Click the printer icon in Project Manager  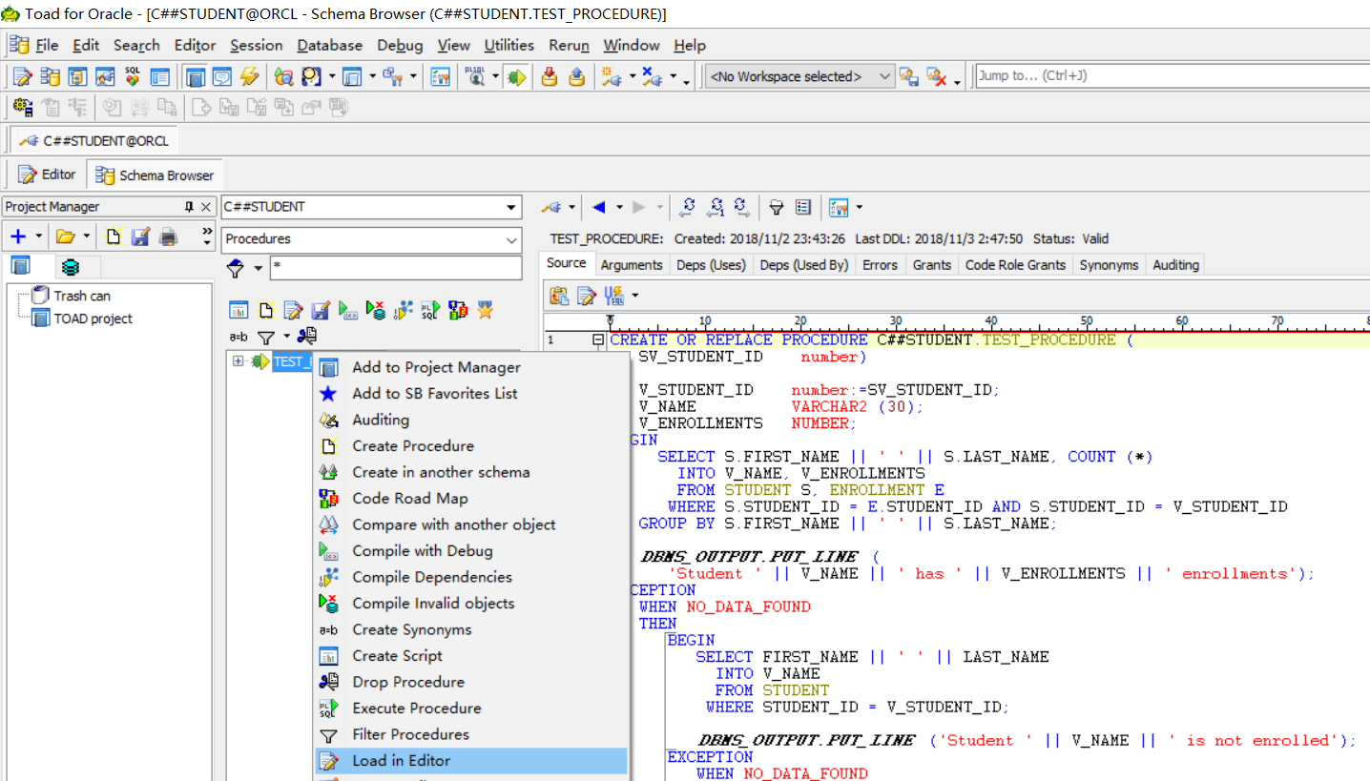[x=168, y=236]
